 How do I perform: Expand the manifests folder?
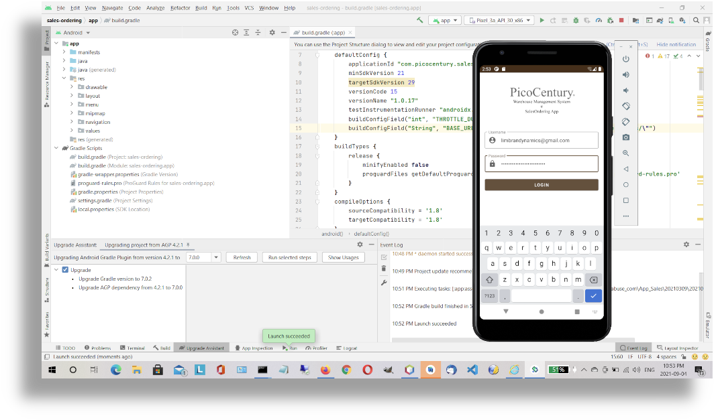coord(64,52)
